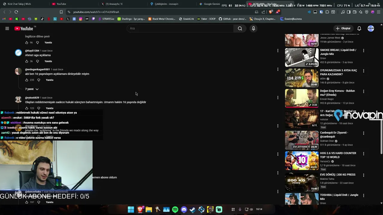Open SMOKE BREAK Liquid DnB thumbnail
Image resolution: width=383 pixels, height=215 pixels.
(302, 57)
